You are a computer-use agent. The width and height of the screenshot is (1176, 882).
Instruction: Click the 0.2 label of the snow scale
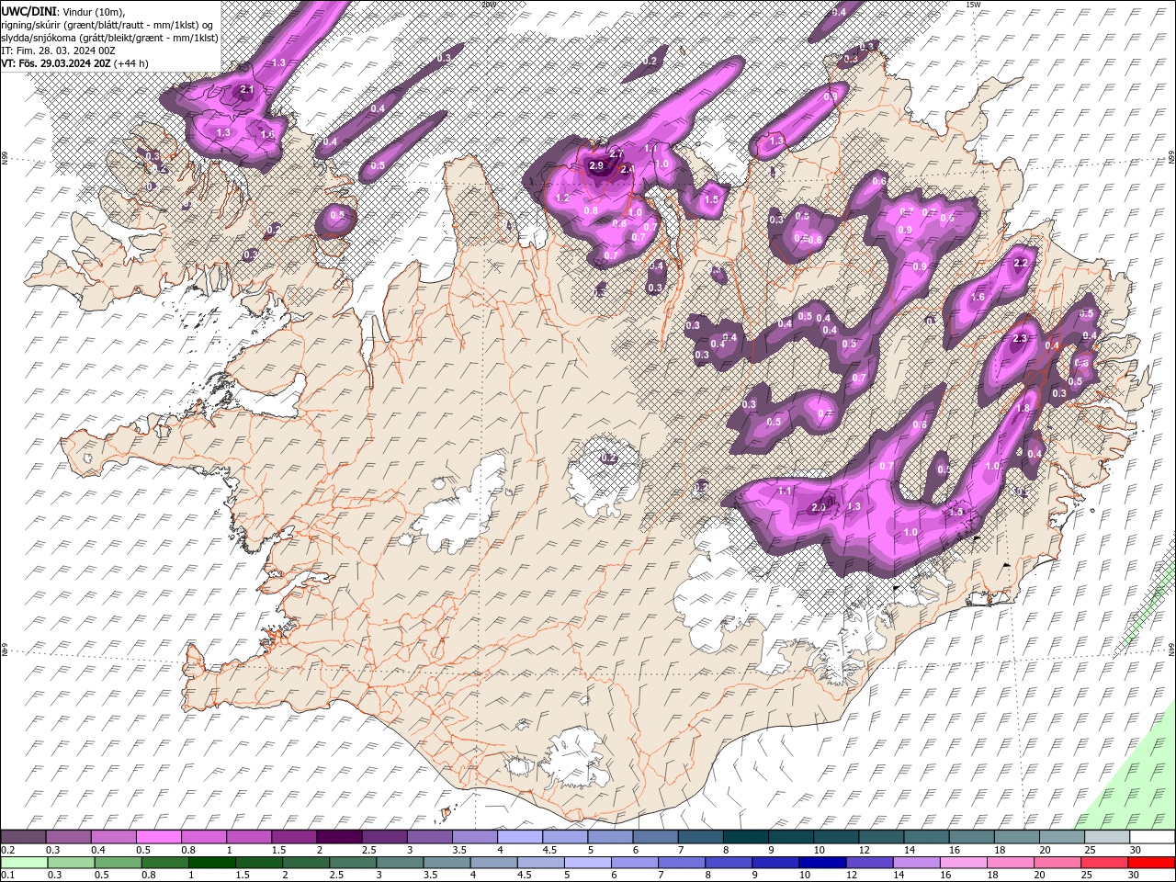(x=8, y=850)
